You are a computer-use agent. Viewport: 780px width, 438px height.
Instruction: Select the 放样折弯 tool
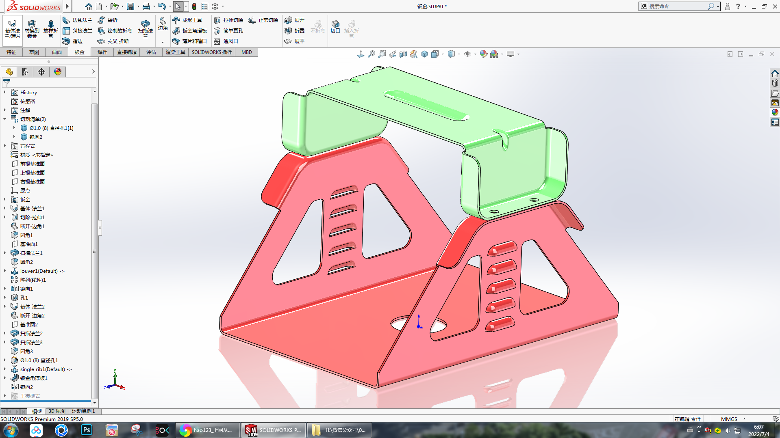50,29
